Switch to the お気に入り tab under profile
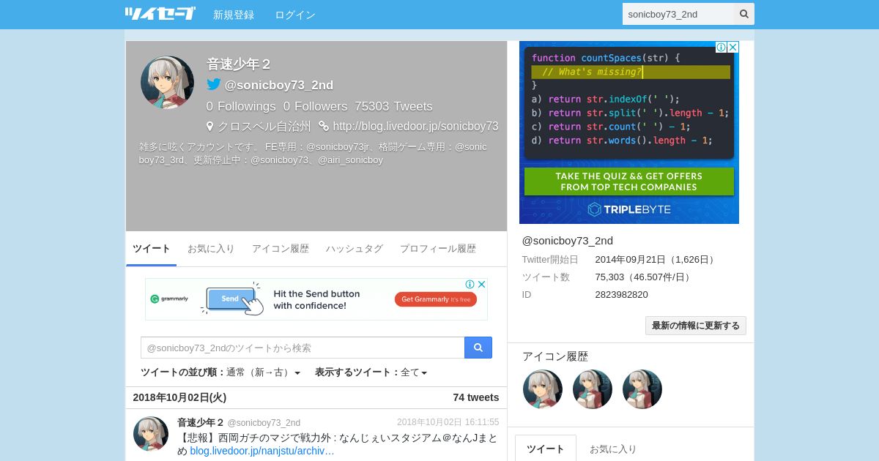Screen dimensions: 879x461 pyautogui.click(x=211, y=249)
